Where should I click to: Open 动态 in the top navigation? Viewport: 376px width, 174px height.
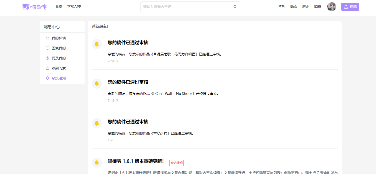(x=293, y=7)
